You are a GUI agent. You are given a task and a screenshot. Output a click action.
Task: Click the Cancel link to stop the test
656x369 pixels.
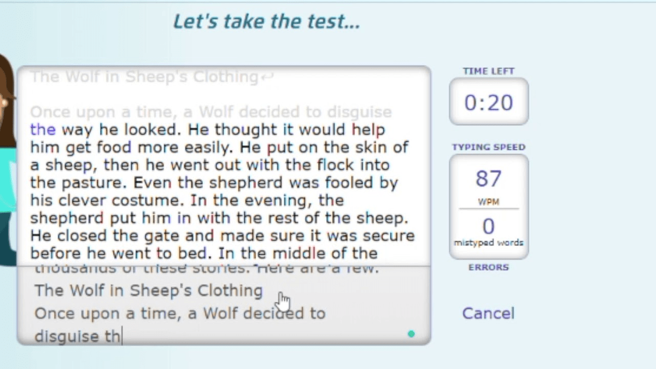pos(488,313)
